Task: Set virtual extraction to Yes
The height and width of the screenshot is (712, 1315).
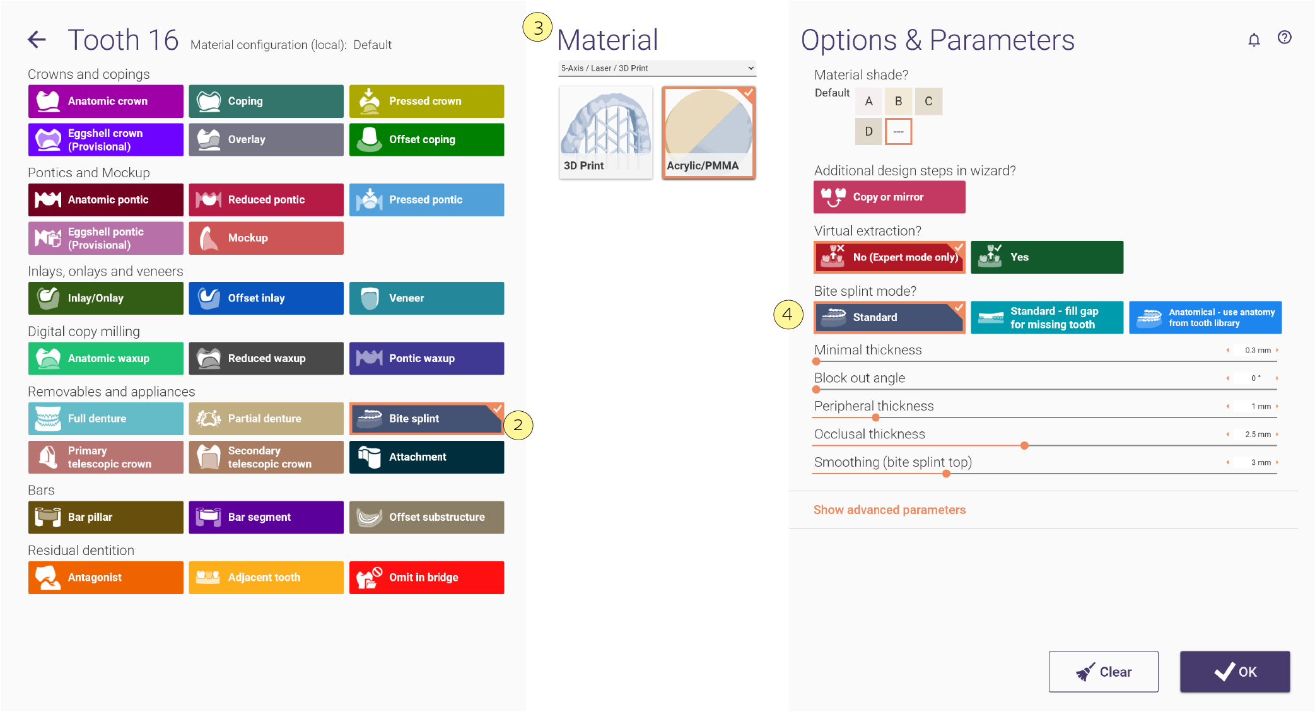Action: point(1047,257)
